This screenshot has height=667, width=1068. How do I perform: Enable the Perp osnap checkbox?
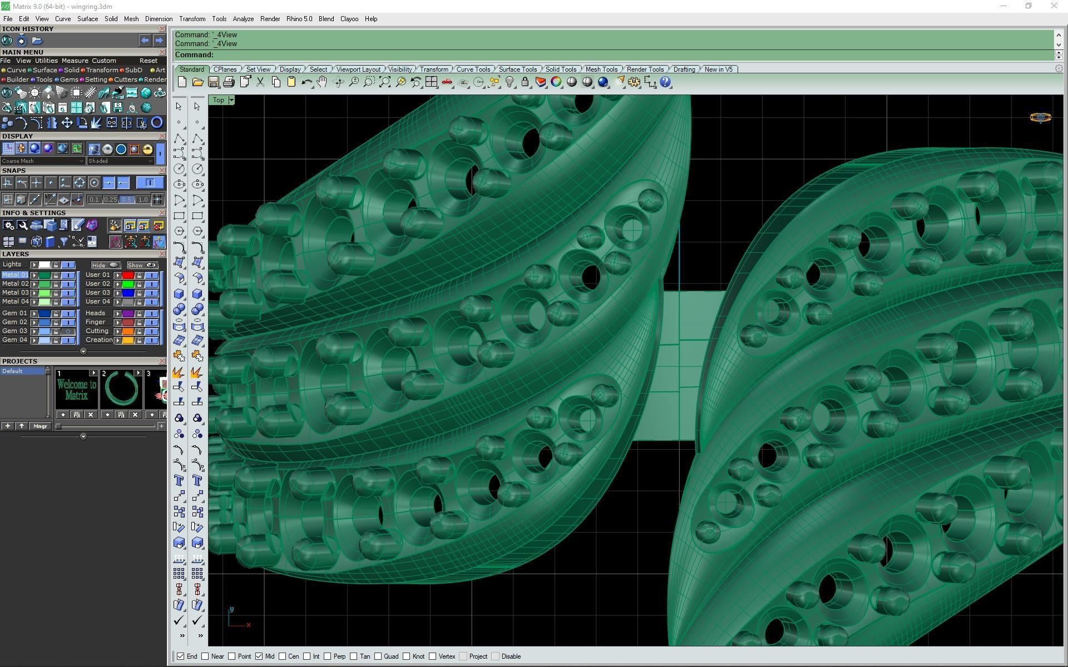(328, 656)
